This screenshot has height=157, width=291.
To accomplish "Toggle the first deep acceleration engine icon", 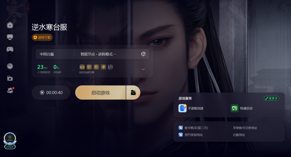I will click(x=82, y=67).
